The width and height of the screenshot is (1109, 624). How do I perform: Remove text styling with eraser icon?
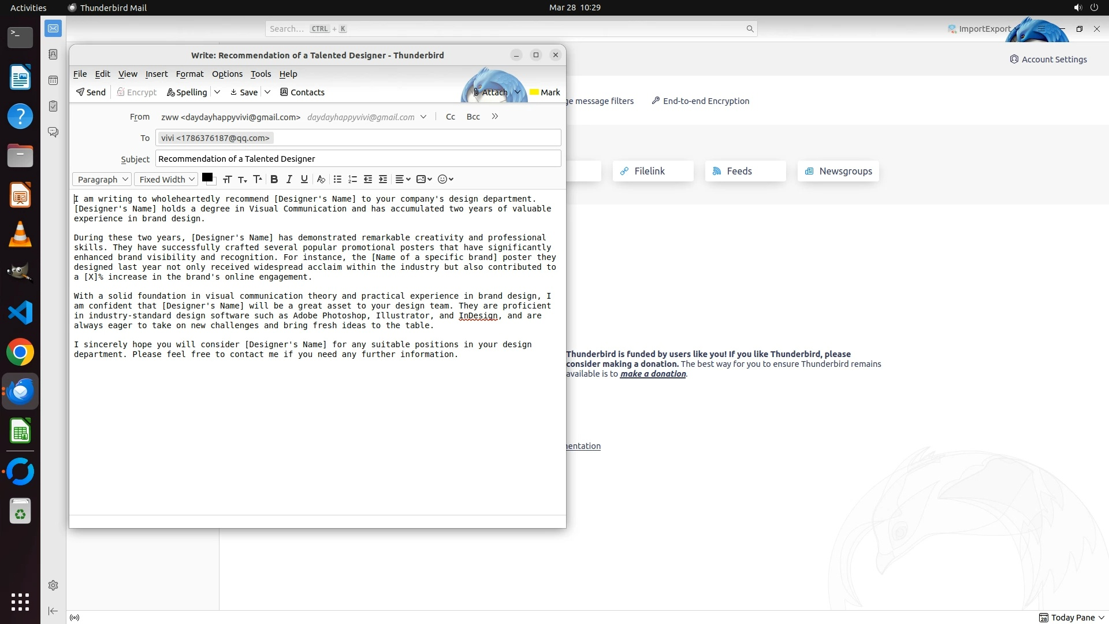321,180
